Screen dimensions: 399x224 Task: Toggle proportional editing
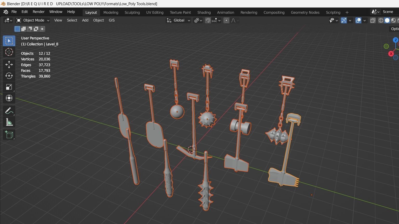[227, 20]
